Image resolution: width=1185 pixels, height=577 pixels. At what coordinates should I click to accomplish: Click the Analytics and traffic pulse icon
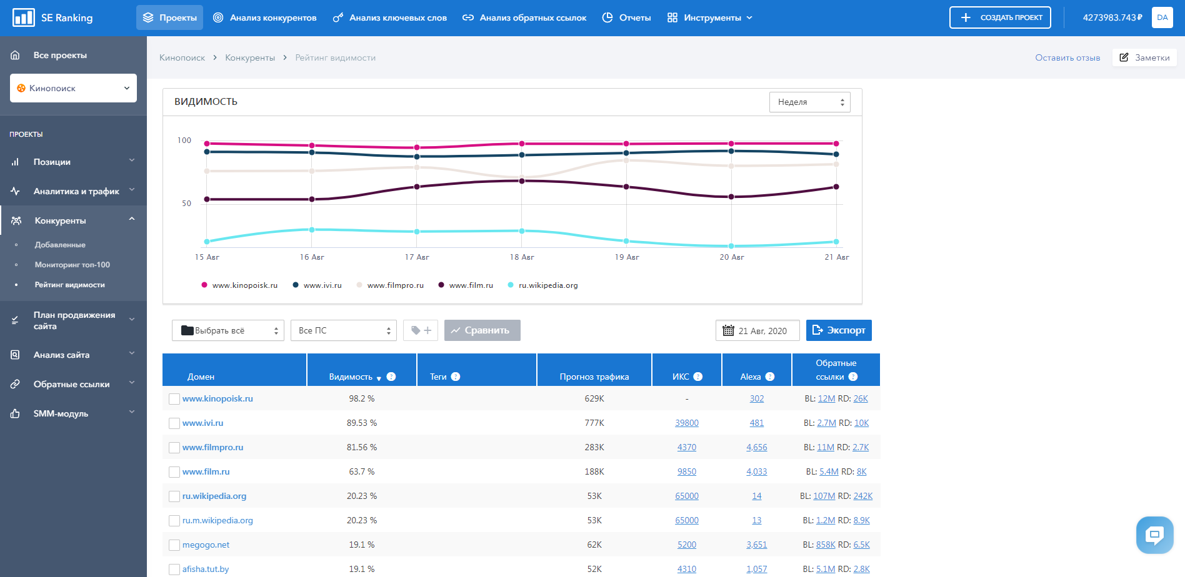(16, 191)
